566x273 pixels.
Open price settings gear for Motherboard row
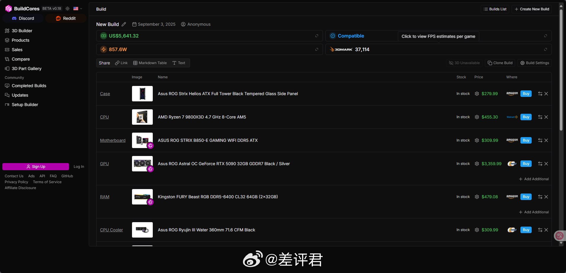[x=477, y=140]
